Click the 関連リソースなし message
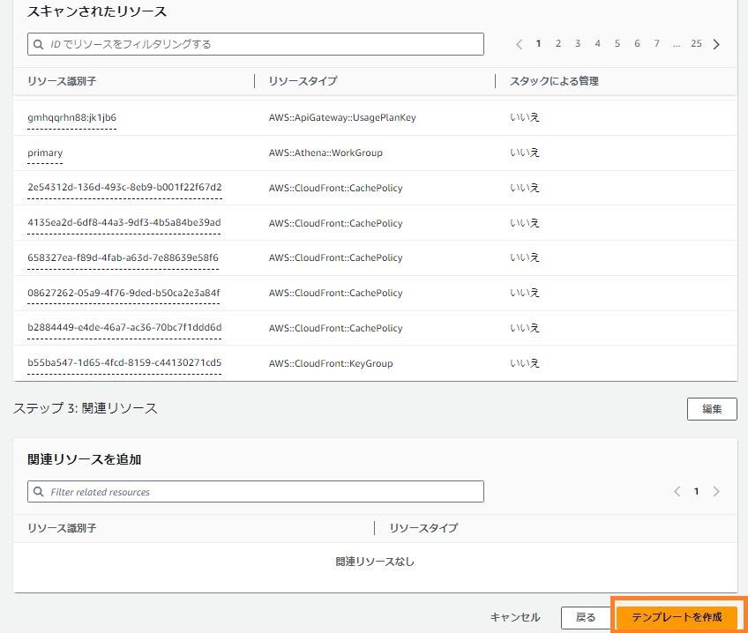 [x=375, y=562]
